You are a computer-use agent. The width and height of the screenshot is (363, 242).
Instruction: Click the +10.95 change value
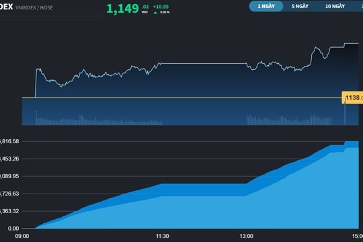(x=161, y=7)
